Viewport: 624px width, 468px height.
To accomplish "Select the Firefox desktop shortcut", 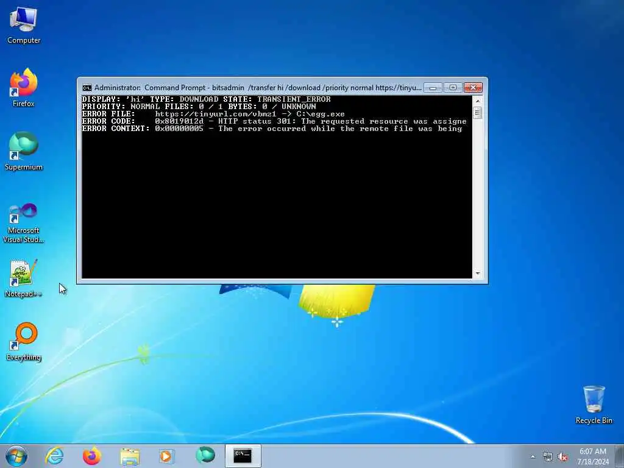I will 24,88.
